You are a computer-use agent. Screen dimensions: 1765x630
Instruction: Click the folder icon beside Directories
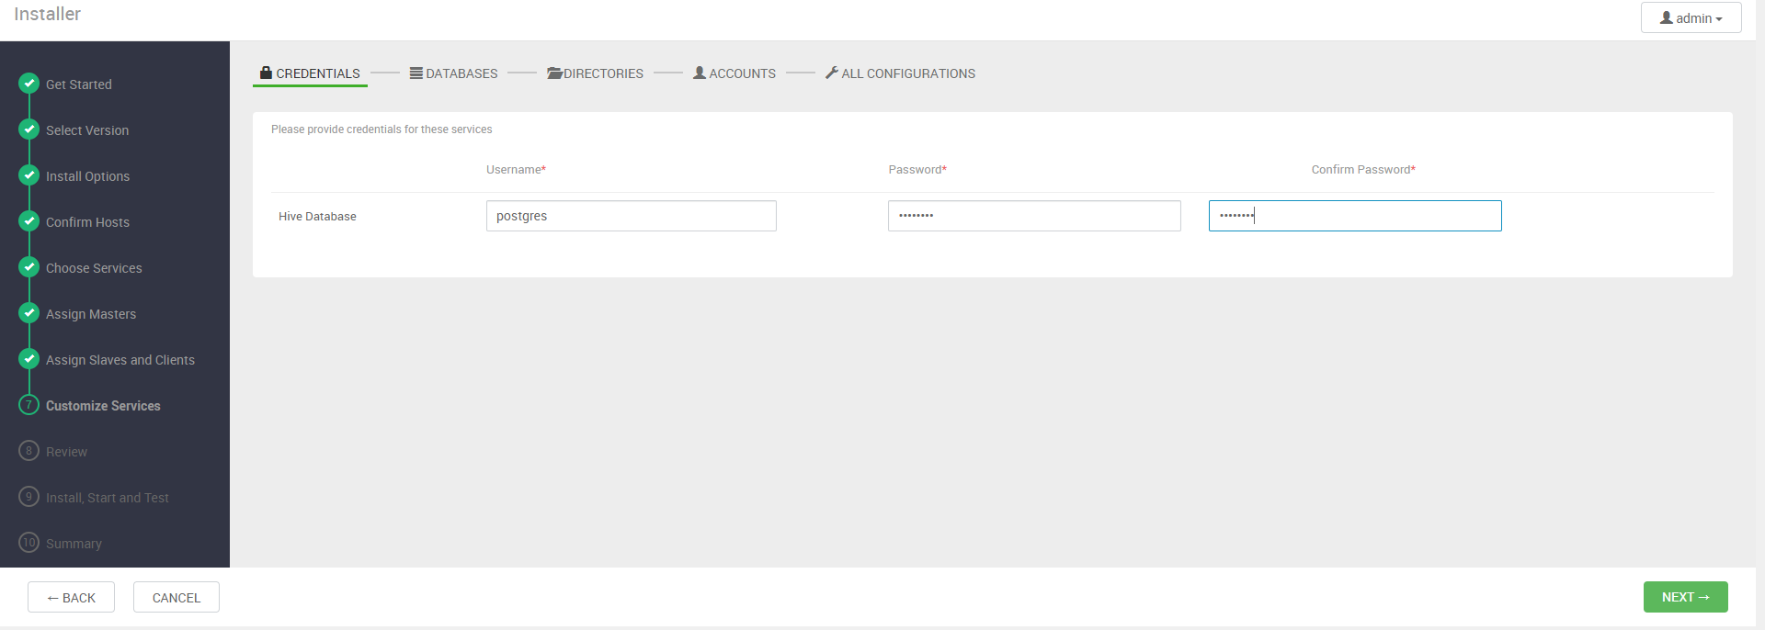pyautogui.click(x=554, y=73)
